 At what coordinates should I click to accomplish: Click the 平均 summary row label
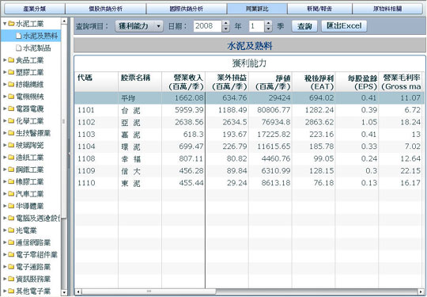tap(128, 98)
